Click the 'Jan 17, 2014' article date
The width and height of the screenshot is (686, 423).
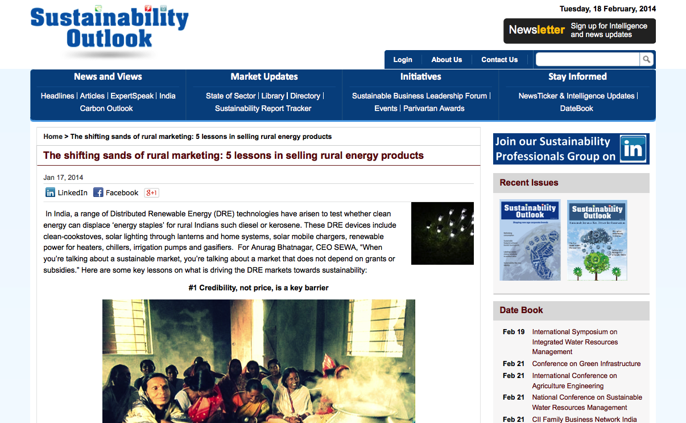pos(63,178)
